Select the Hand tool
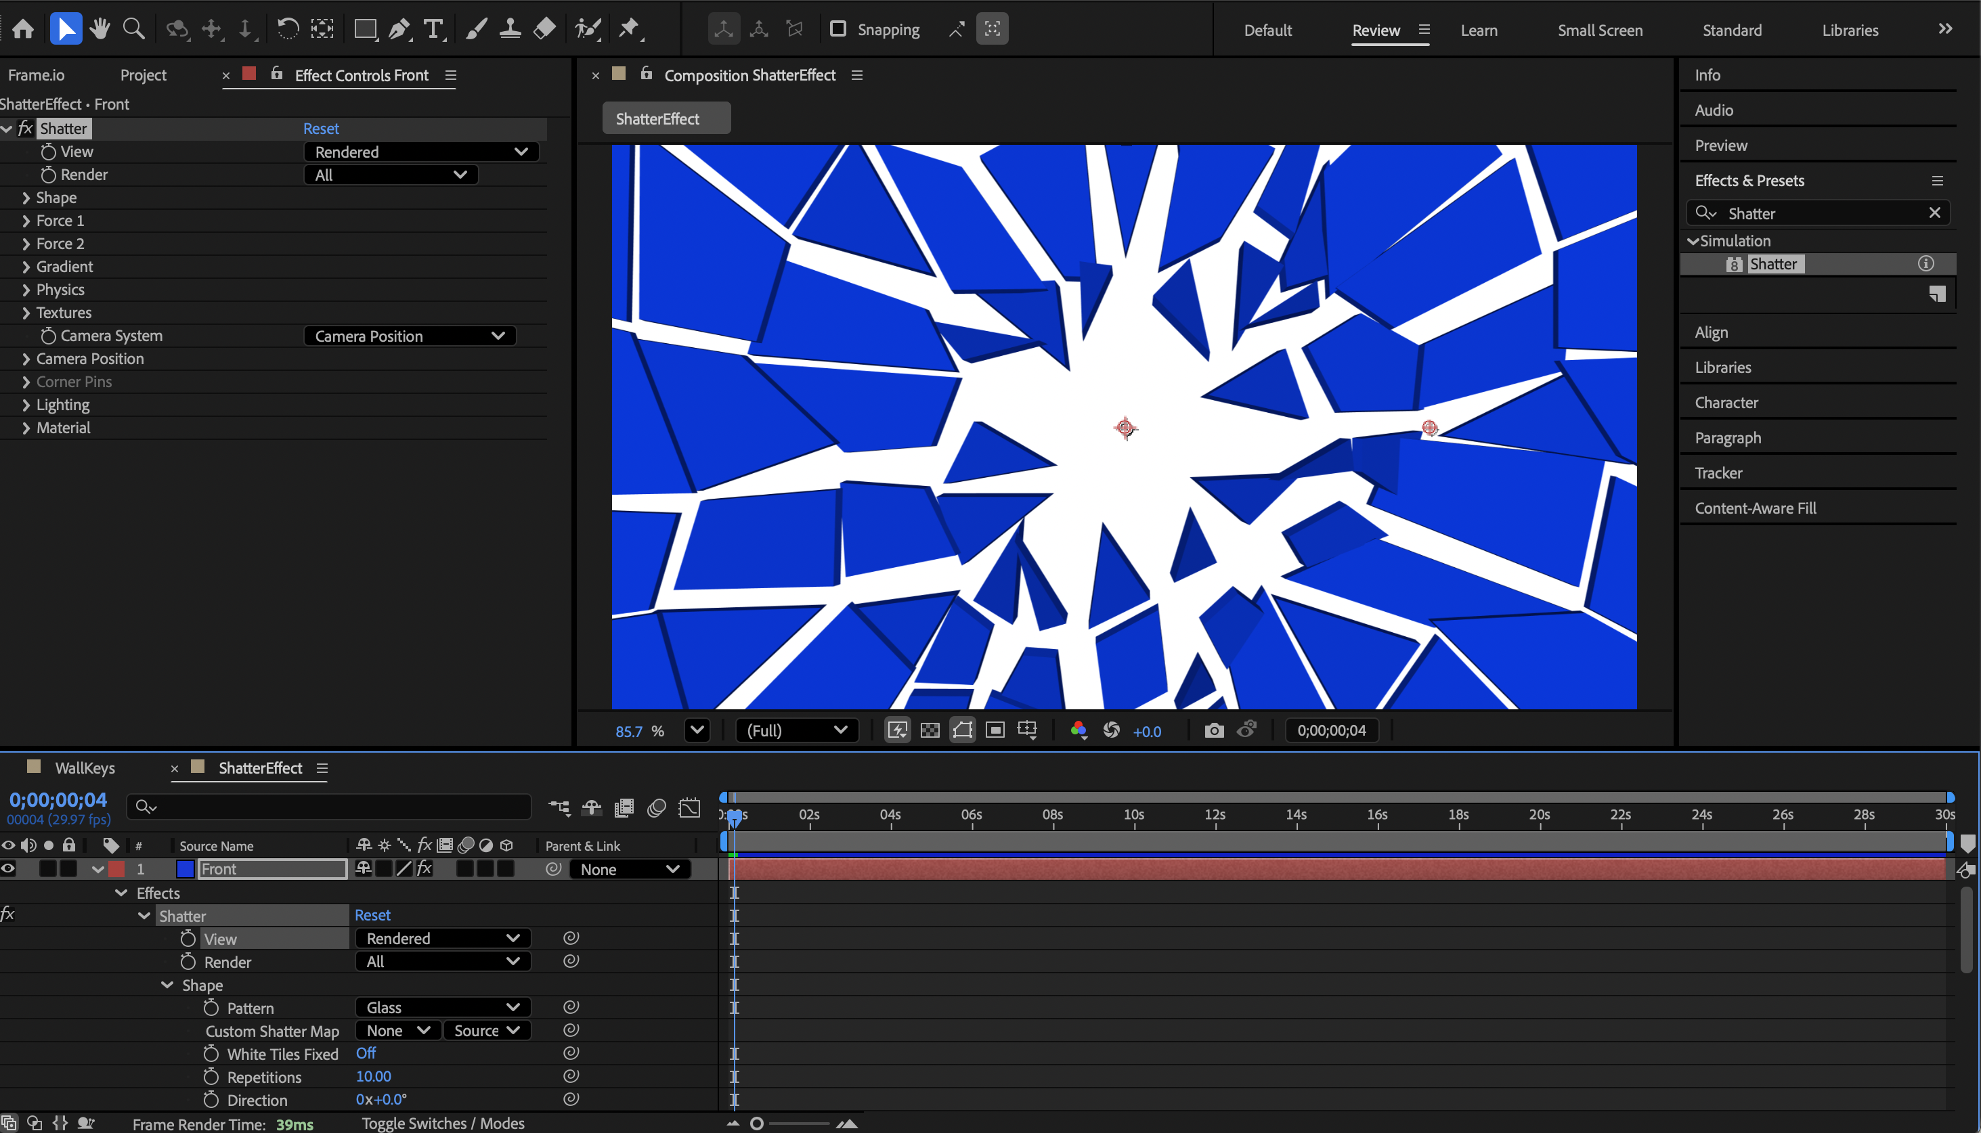 click(x=99, y=29)
